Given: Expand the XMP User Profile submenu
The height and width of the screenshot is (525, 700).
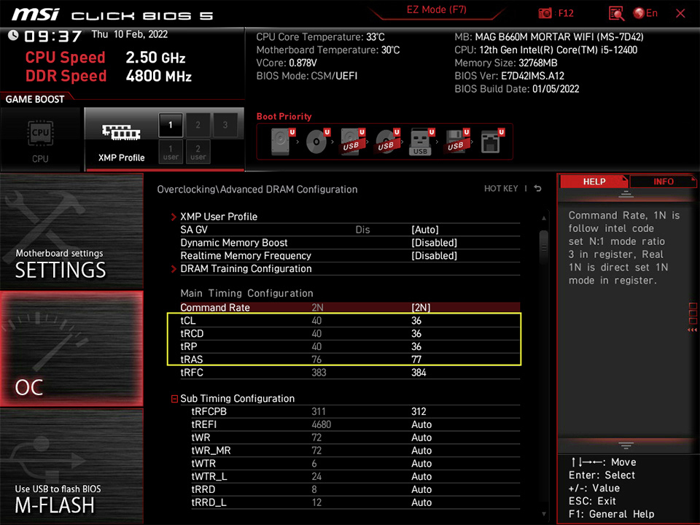Looking at the screenshot, I should 219,217.
